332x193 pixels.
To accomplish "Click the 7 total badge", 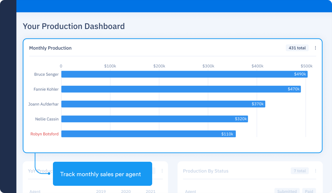I will coord(300,171).
